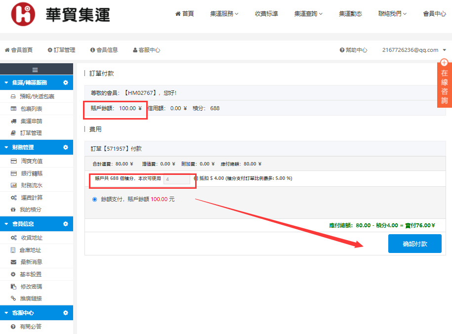Open 幫助中心 help link
The width and height of the screenshot is (452, 334).
(x=353, y=50)
